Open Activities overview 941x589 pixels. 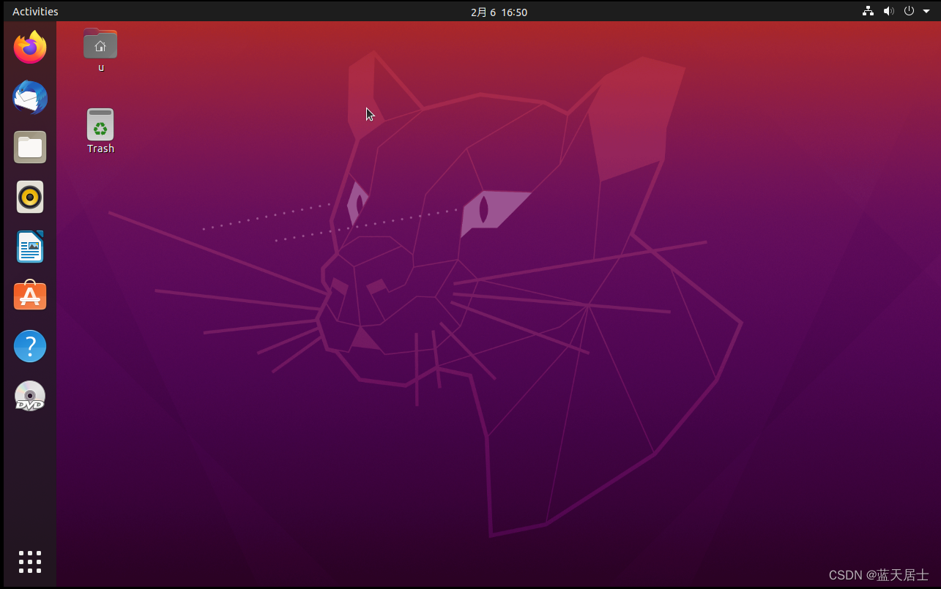point(35,11)
